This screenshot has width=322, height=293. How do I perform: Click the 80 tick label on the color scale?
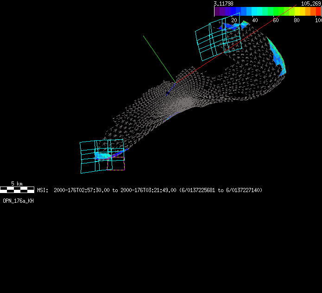(x=297, y=20)
